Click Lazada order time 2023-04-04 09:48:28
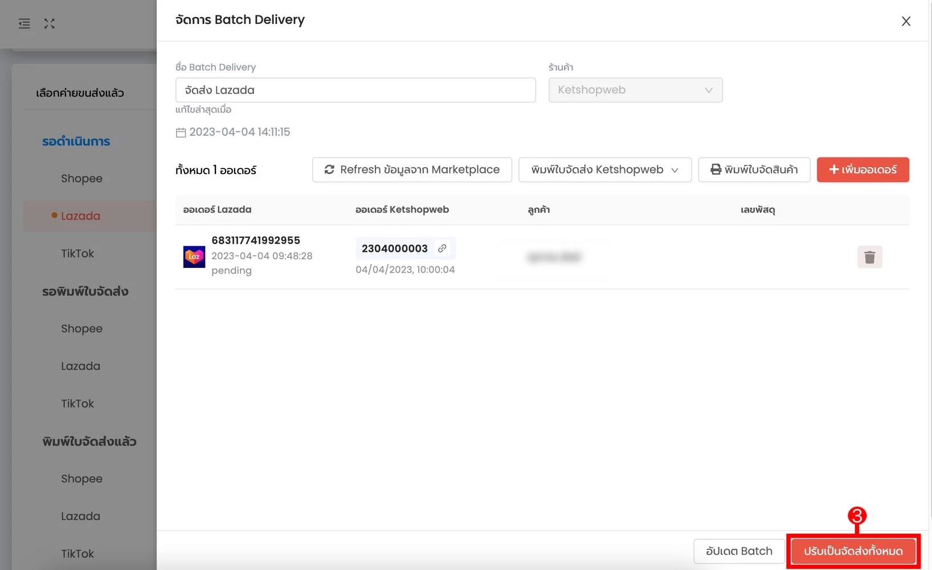Image resolution: width=932 pixels, height=570 pixels. (x=261, y=256)
